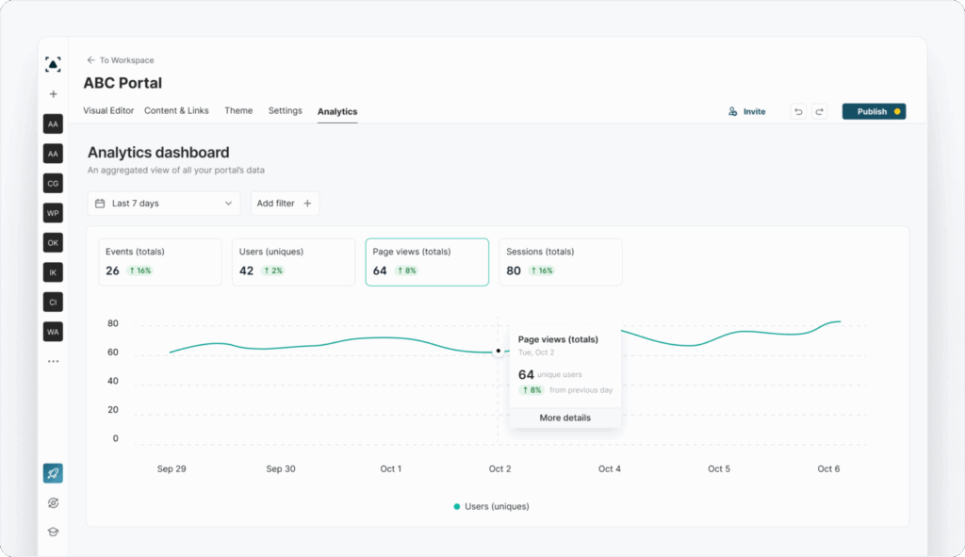965x557 pixels.
Task: Open the WP workspace in sidebar
Action: coord(53,213)
